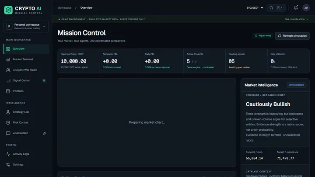
Task: Open the Overview grid icon
Action: coord(8,49)
